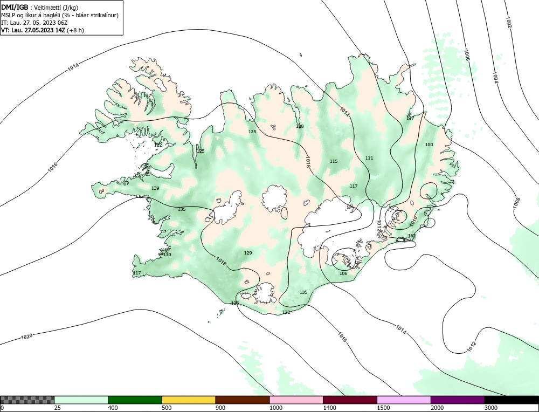This screenshot has width=539, height=412.
Task: Click the '1018' isobar label
Action: tap(222, 262)
